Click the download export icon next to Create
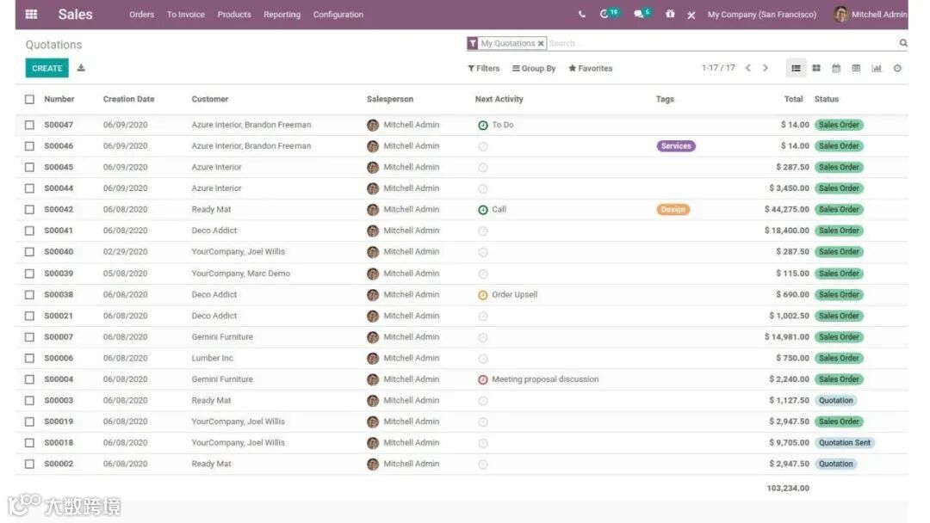930x523 pixels. click(81, 68)
